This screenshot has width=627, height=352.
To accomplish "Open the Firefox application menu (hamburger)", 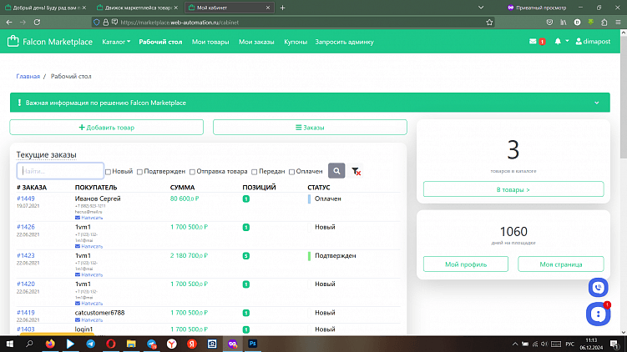I will click(x=618, y=23).
